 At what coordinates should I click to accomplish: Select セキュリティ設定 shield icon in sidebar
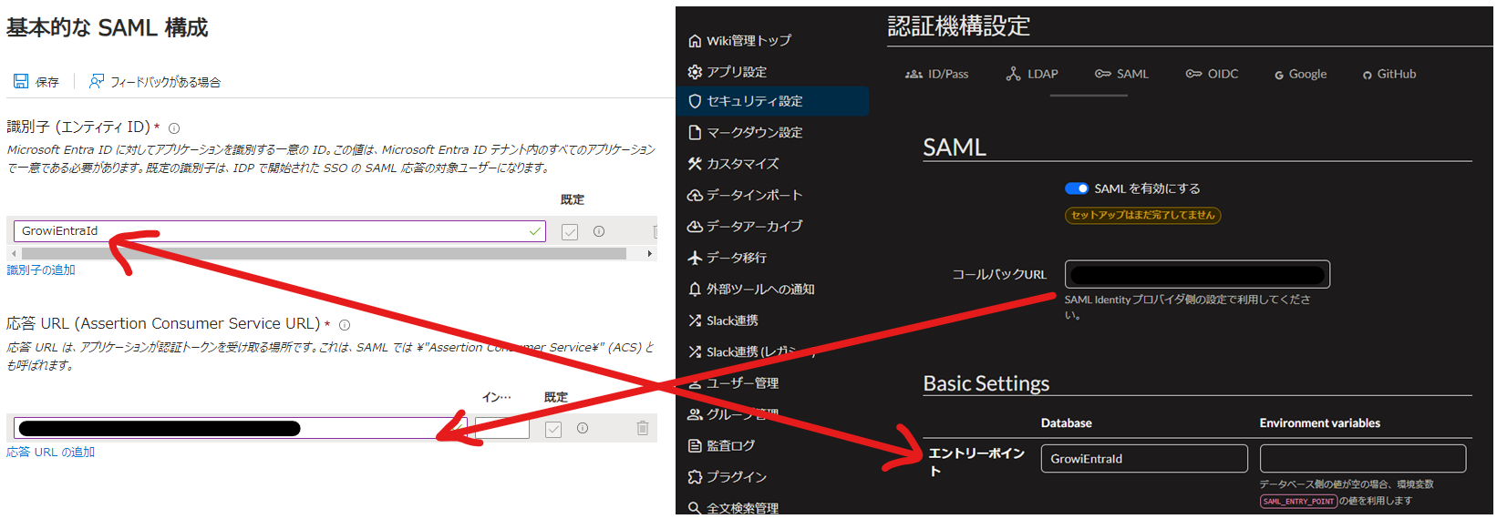tap(695, 101)
